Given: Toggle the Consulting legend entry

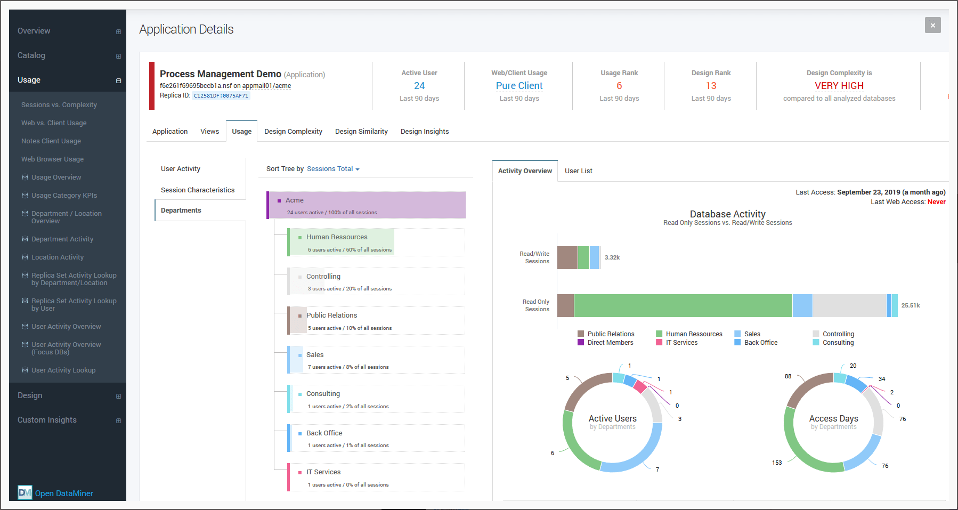Looking at the screenshot, I should tap(838, 343).
